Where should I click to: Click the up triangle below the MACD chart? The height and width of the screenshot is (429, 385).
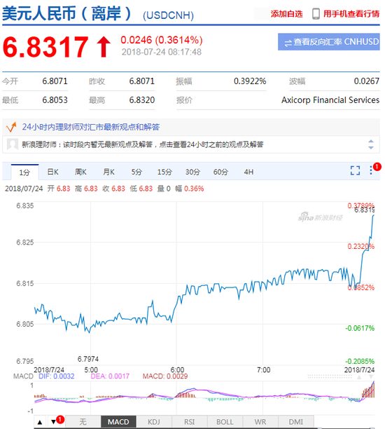(40, 422)
